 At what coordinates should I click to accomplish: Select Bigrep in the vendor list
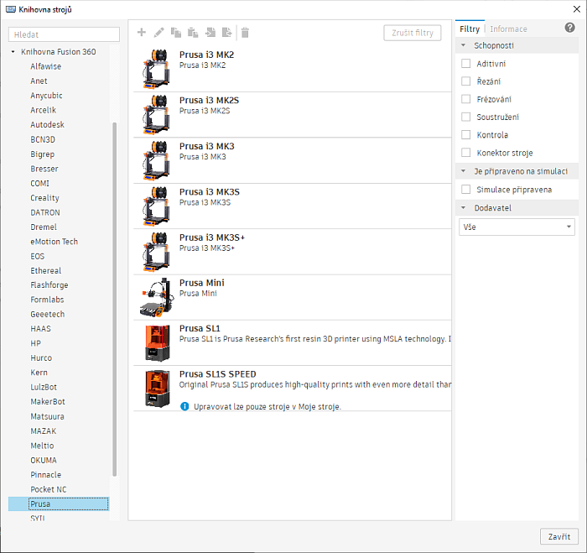tap(43, 154)
